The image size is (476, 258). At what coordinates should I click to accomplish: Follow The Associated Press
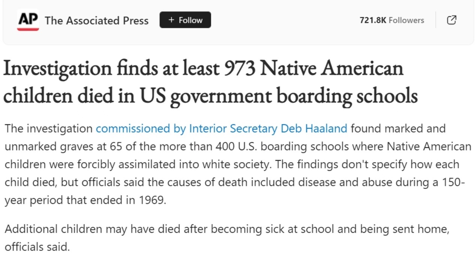coord(185,20)
